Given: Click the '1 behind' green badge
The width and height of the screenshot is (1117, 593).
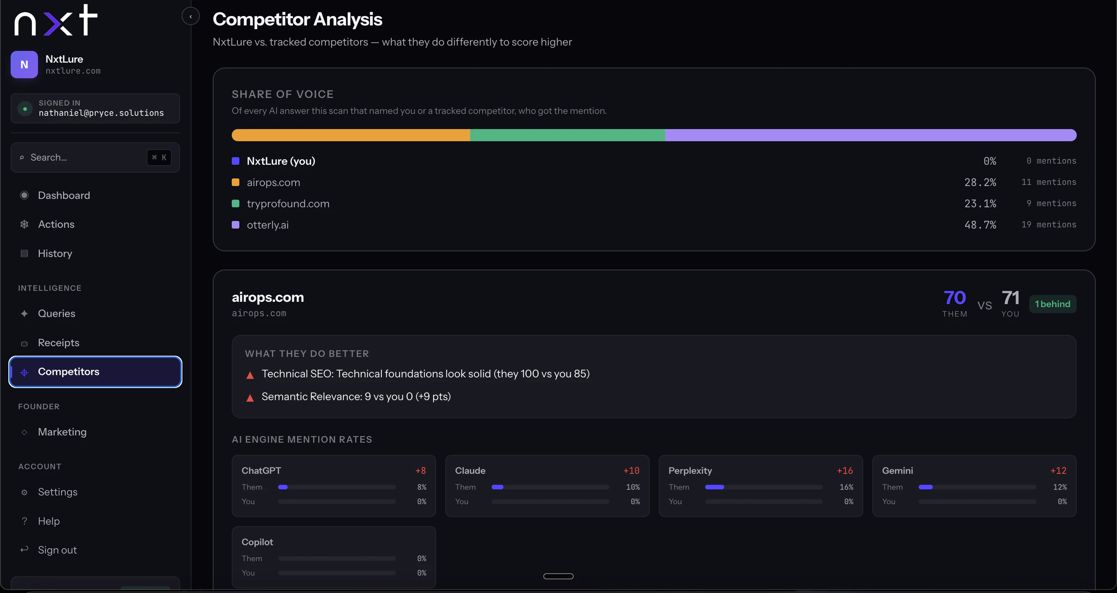Looking at the screenshot, I should tap(1052, 304).
